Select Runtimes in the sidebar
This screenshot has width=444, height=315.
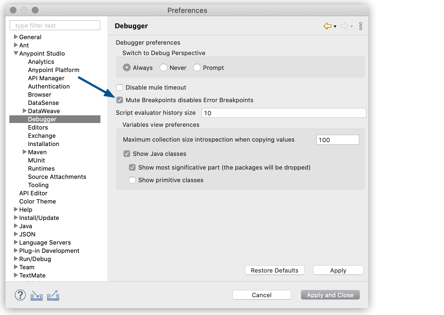point(41,168)
